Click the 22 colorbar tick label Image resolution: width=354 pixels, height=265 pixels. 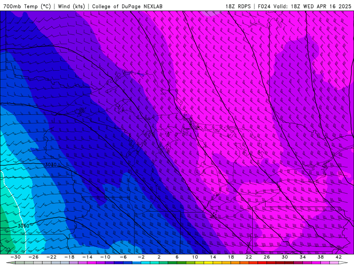point(249,257)
